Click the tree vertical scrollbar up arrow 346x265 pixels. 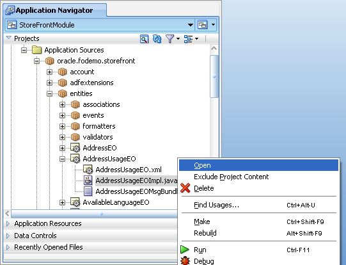coord(214,49)
